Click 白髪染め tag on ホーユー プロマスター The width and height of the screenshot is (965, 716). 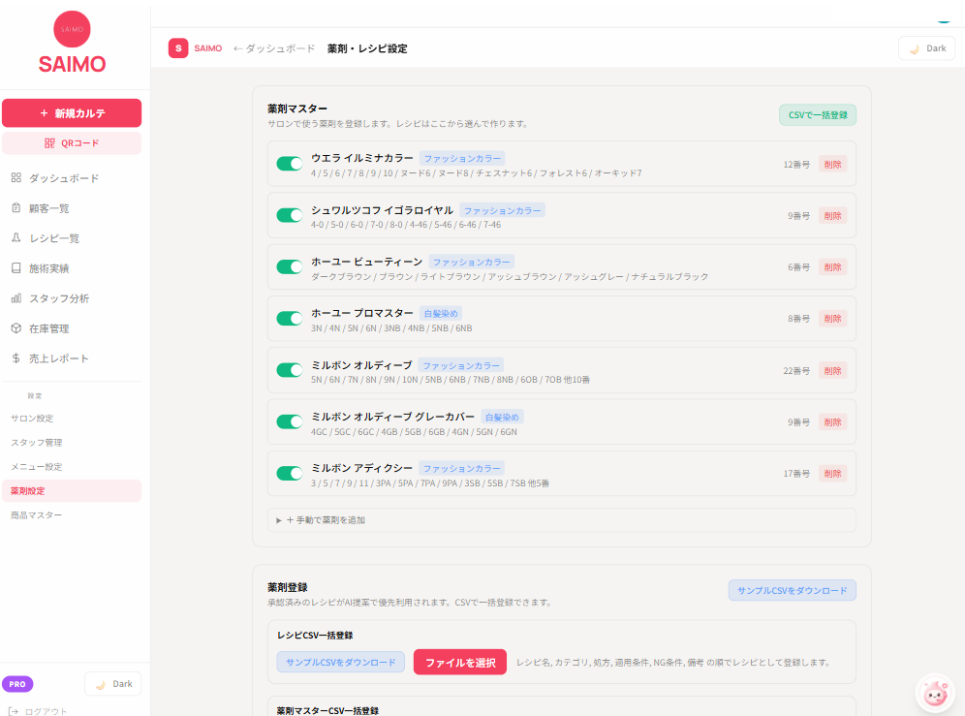click(x=441, y=313)
